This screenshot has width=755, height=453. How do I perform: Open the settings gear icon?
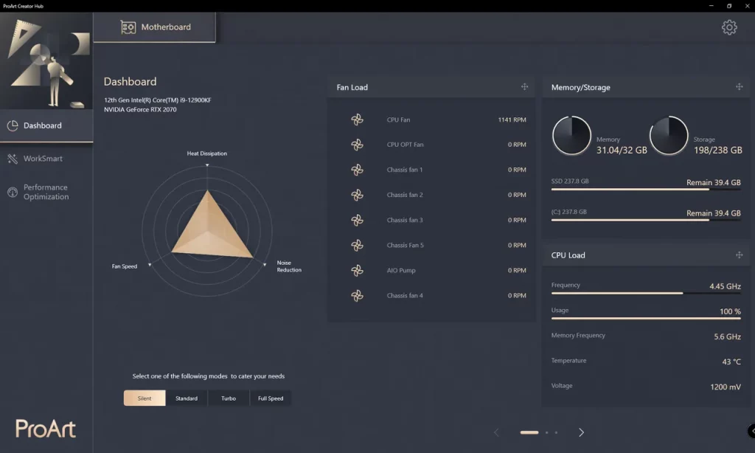tap(729, 27)
